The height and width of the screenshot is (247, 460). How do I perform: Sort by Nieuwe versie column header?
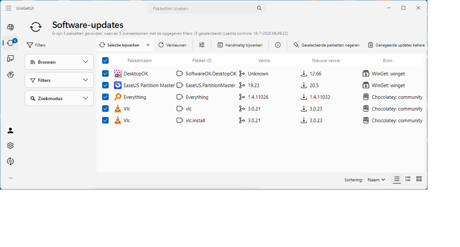(326, 60)
